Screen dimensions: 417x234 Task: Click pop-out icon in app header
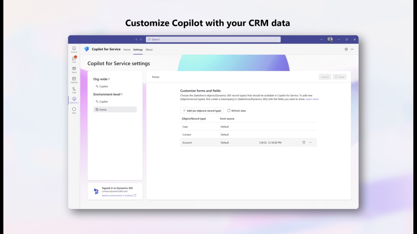[346, 49]
